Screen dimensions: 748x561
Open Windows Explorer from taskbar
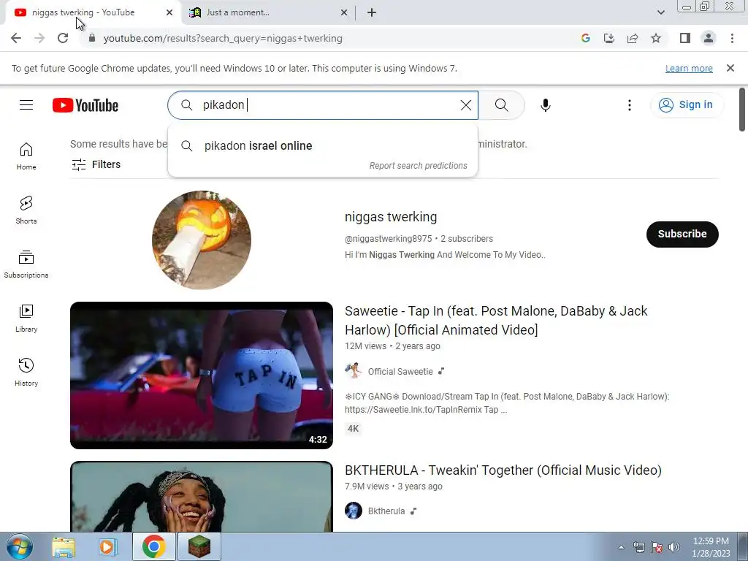click(x=64, y=546)
